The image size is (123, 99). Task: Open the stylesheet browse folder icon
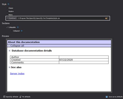click(106, 18)
